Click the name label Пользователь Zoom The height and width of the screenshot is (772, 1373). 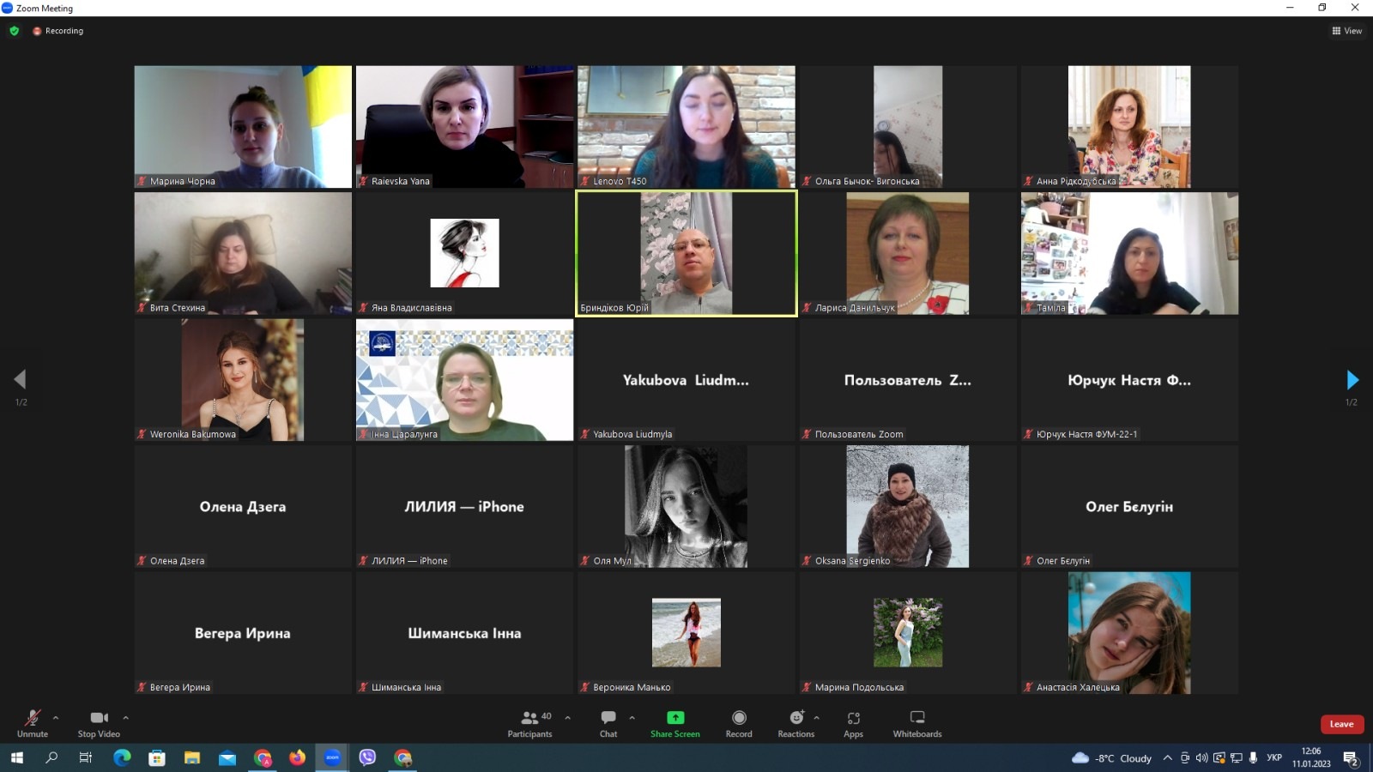click(x=859, y=435)
